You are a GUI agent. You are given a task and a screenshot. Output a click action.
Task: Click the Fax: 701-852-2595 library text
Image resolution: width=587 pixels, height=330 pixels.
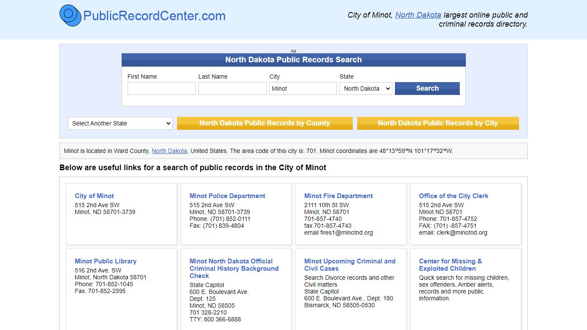click(100, 291)
